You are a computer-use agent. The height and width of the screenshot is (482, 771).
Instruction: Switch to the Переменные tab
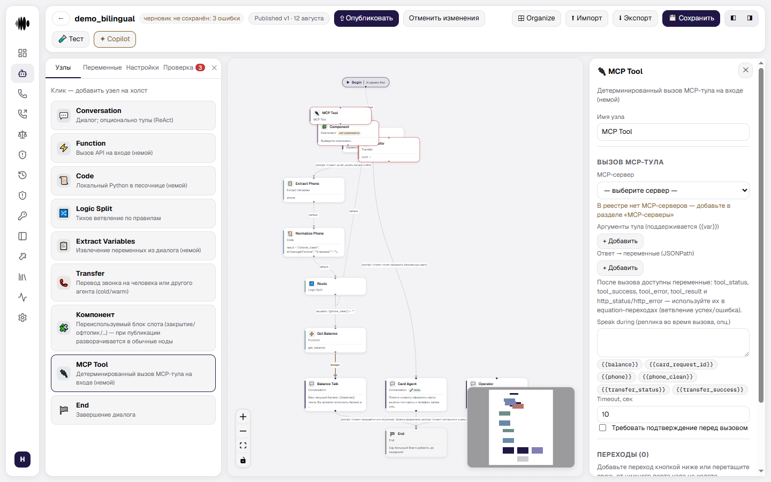tap(102, 67)
